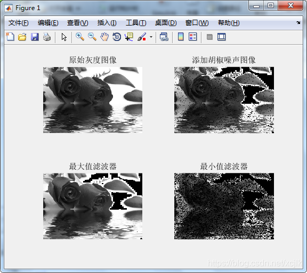Select the Data Cursor tool
This screenshot has height=273, width=307.
129,37
